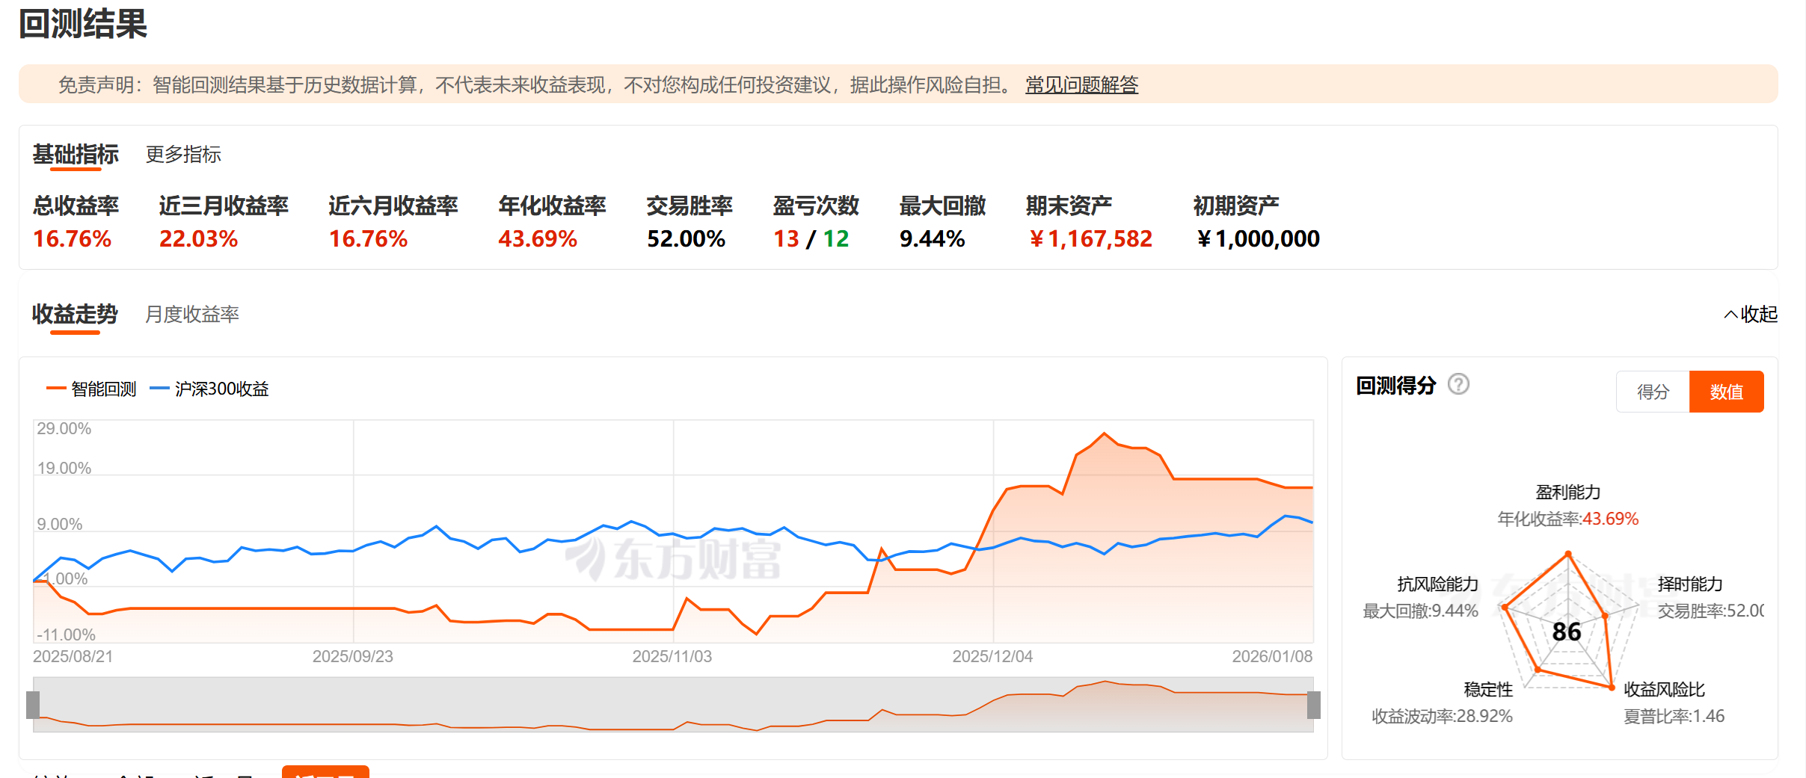Switch to the 更多指标 tab
This screenshot has width=1806, height=778.
click(183, 154)
